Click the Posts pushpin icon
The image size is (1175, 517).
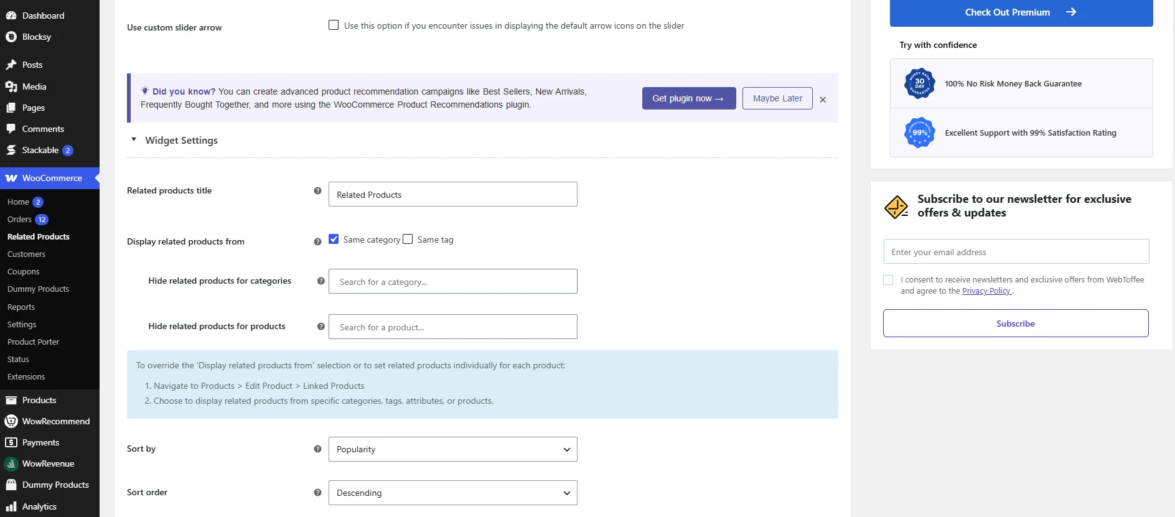[11, 65]
